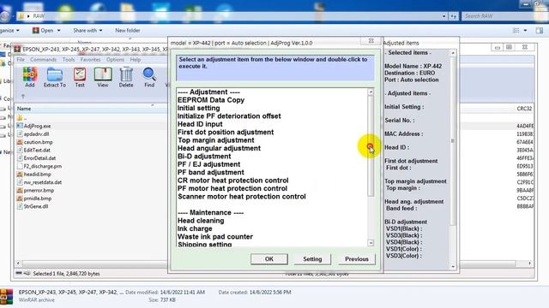The height and width of the screenshot is (308, 549).
Task: Select Bi-D adjustment list item
Action: click(204, 156)
